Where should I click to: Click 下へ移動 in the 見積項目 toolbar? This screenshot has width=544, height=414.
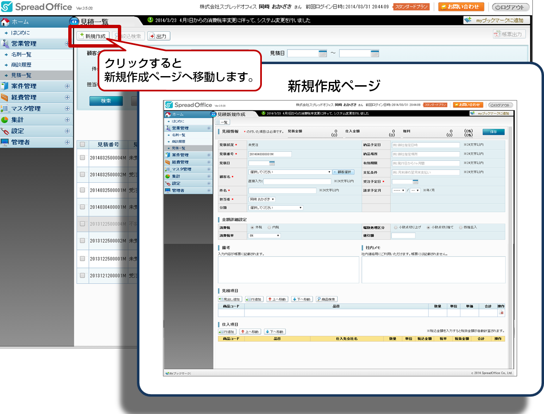point(302,299)
